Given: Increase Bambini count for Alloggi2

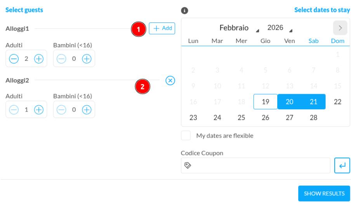Looking at the screenshot, I should [x=87, y=109].
